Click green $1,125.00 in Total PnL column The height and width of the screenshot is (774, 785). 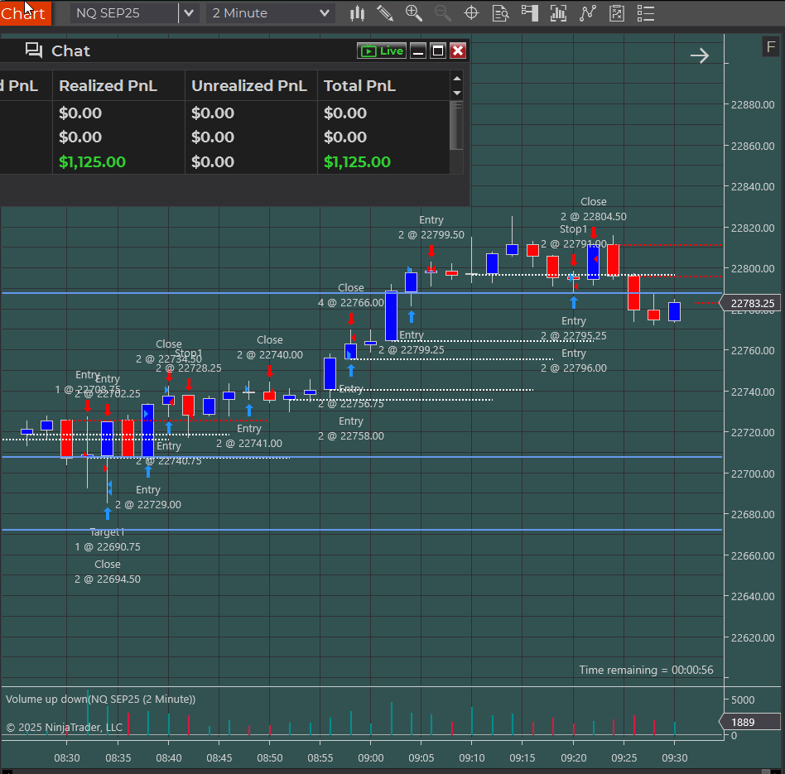(357, 161)
